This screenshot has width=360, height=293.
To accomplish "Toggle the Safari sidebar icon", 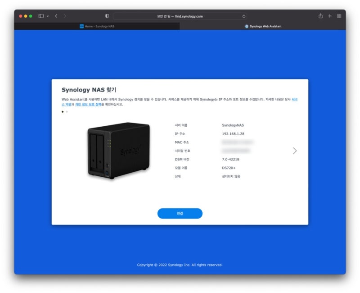I will click(x=41, y=16).
